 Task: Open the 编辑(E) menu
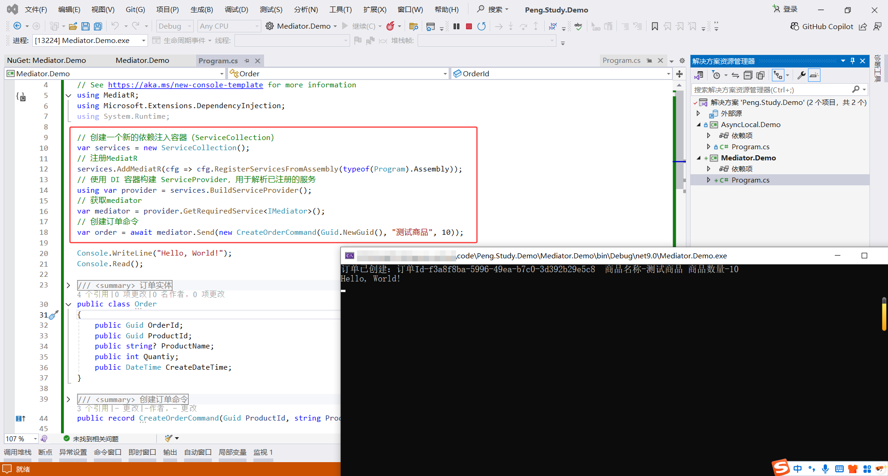pos(69,10)
